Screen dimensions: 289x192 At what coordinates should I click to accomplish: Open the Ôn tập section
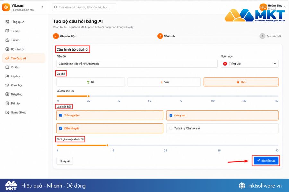pyautogui.click(x=23, y=67)
